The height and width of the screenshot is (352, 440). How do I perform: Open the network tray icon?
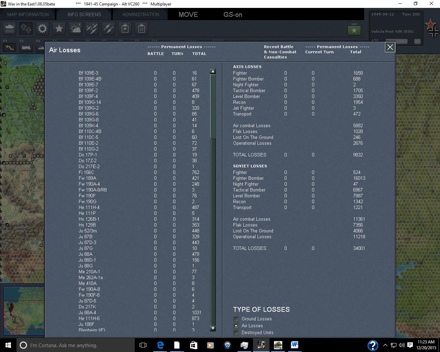(x=394, y=345)
